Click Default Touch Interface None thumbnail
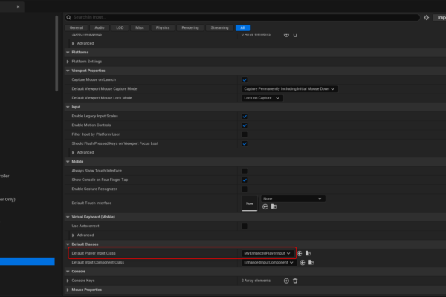The width and height of the screenshot is (446, 297). 250,203
